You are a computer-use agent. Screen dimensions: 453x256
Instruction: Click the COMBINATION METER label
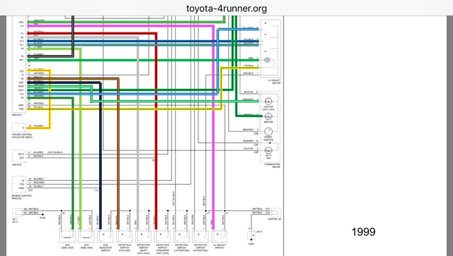coord(272,166)
